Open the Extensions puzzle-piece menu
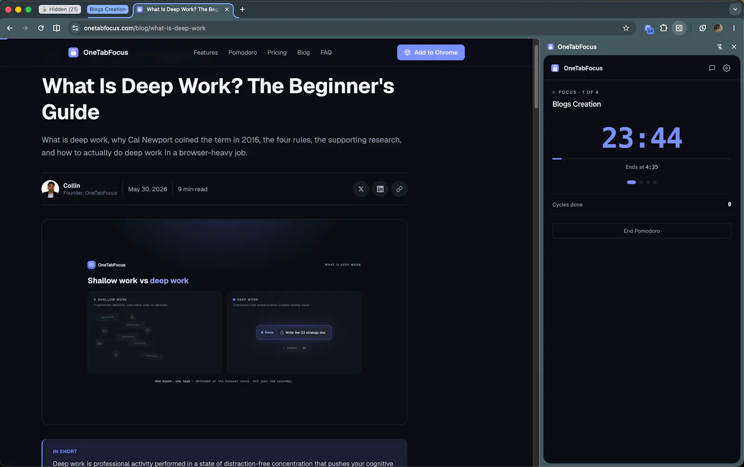 pyautogui.click(x=664, y=28)
